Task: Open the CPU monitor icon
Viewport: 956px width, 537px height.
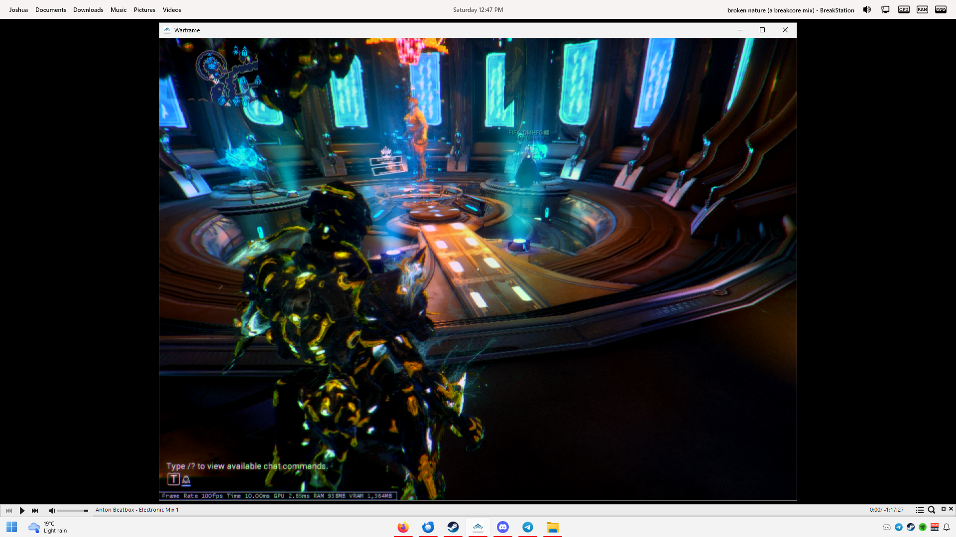Action: point(904,9)
